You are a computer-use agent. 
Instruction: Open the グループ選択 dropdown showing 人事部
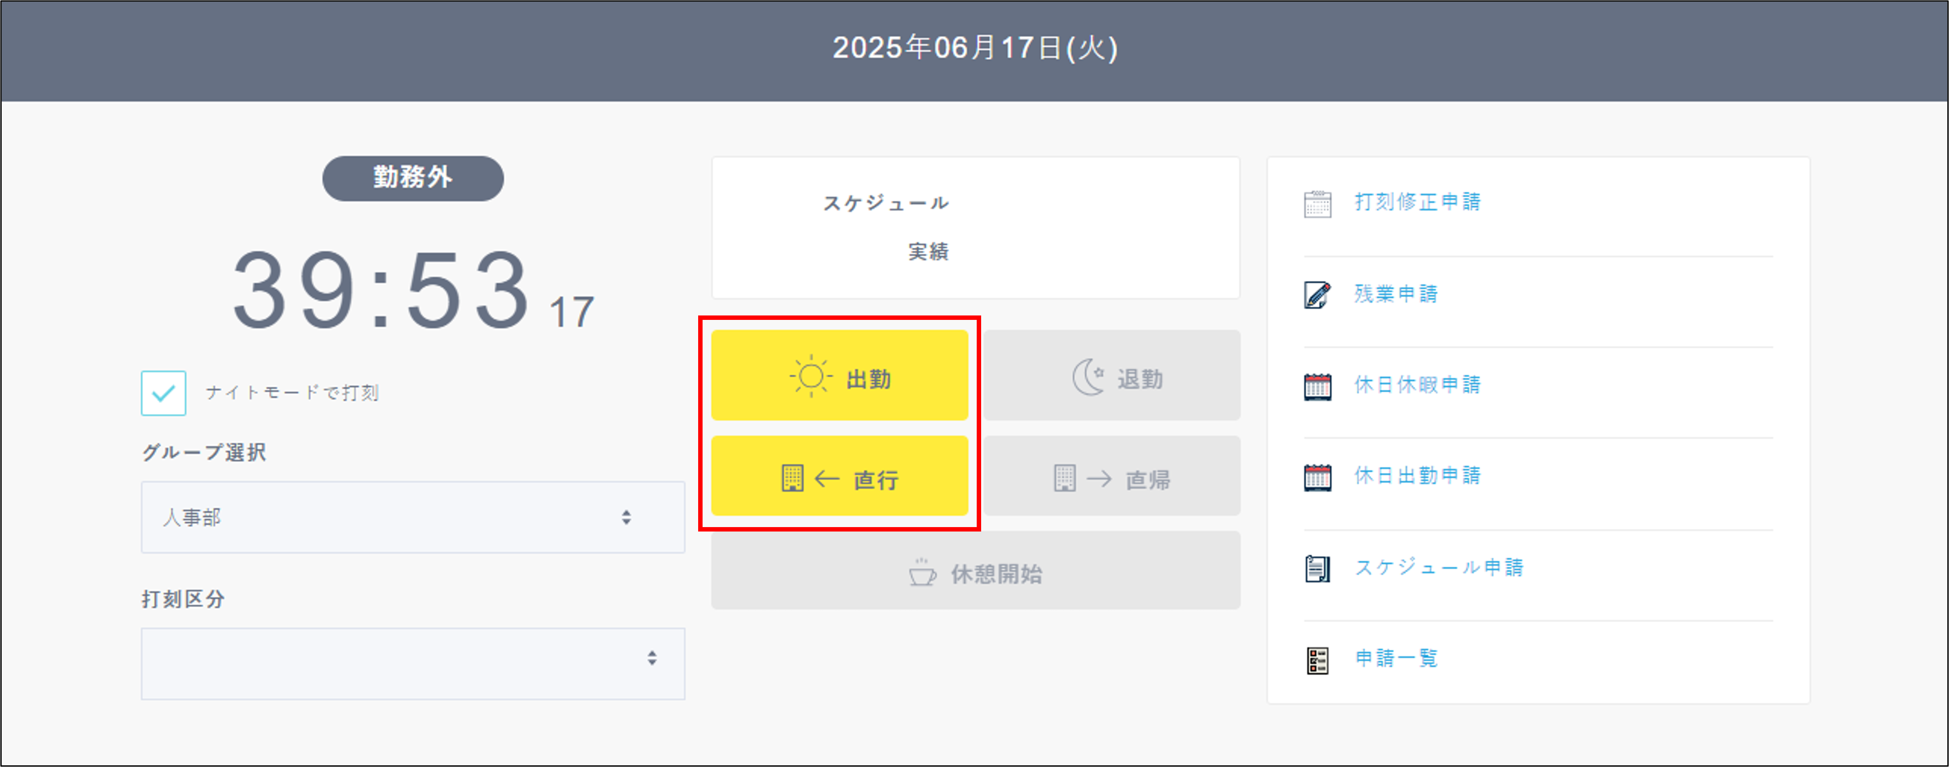(413, 517)
